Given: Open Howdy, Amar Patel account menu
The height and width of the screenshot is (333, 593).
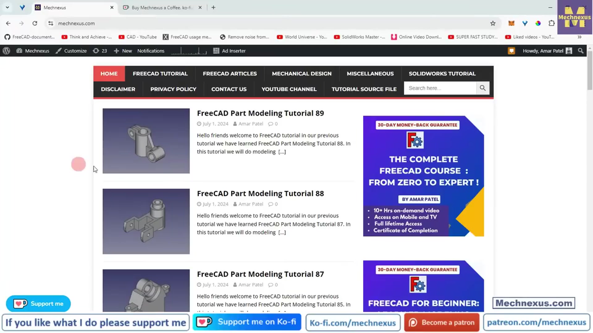Looking at the screenshot, I should 547,51.
